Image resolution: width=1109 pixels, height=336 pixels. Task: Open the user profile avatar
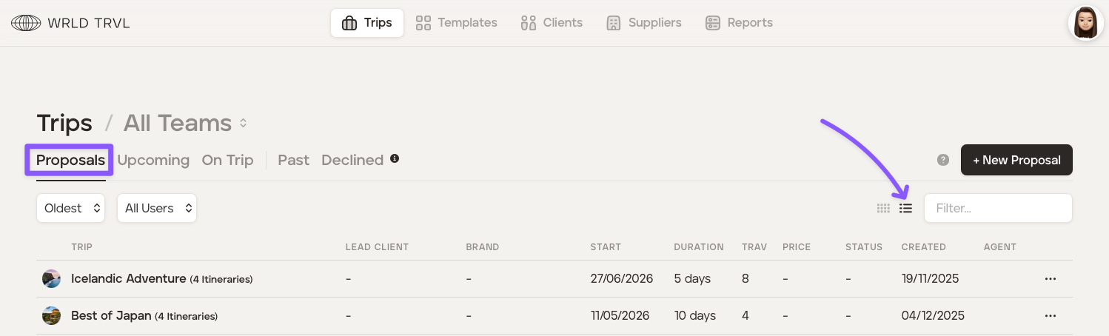click(x=1085, y=23)
